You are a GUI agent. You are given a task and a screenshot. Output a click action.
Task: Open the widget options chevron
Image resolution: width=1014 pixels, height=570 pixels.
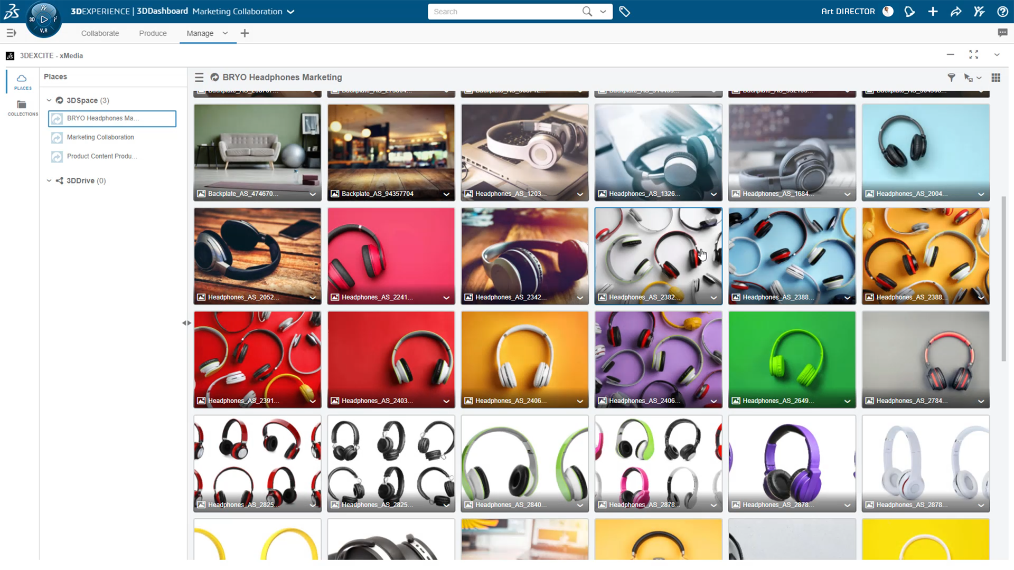pos(997,54)
